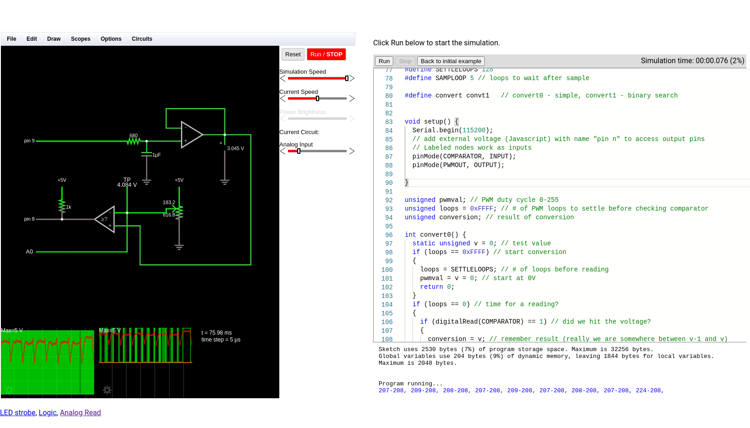Open the Options menu
Screen dimensions: 750x428
click(x=111, y=39)
